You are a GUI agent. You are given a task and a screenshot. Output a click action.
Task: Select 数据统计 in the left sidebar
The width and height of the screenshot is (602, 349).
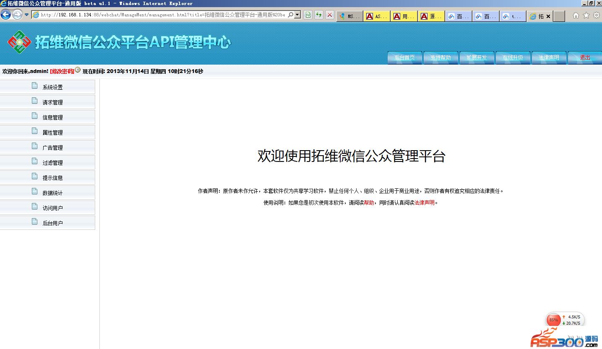[x=52, y=193]
